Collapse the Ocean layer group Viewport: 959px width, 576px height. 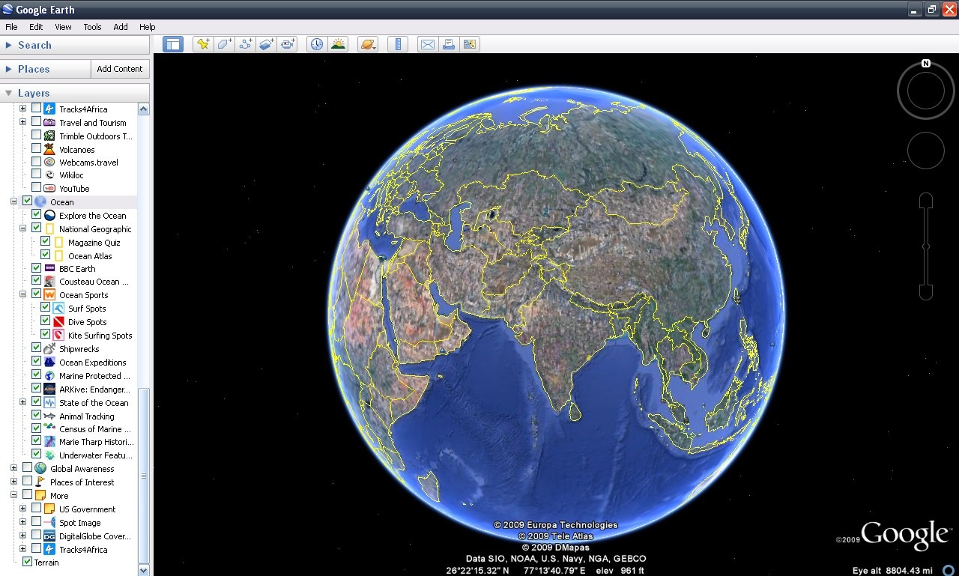(13, 201)
